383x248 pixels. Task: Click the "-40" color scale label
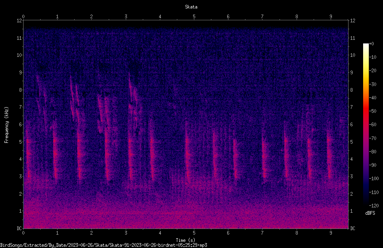point(372,98)
